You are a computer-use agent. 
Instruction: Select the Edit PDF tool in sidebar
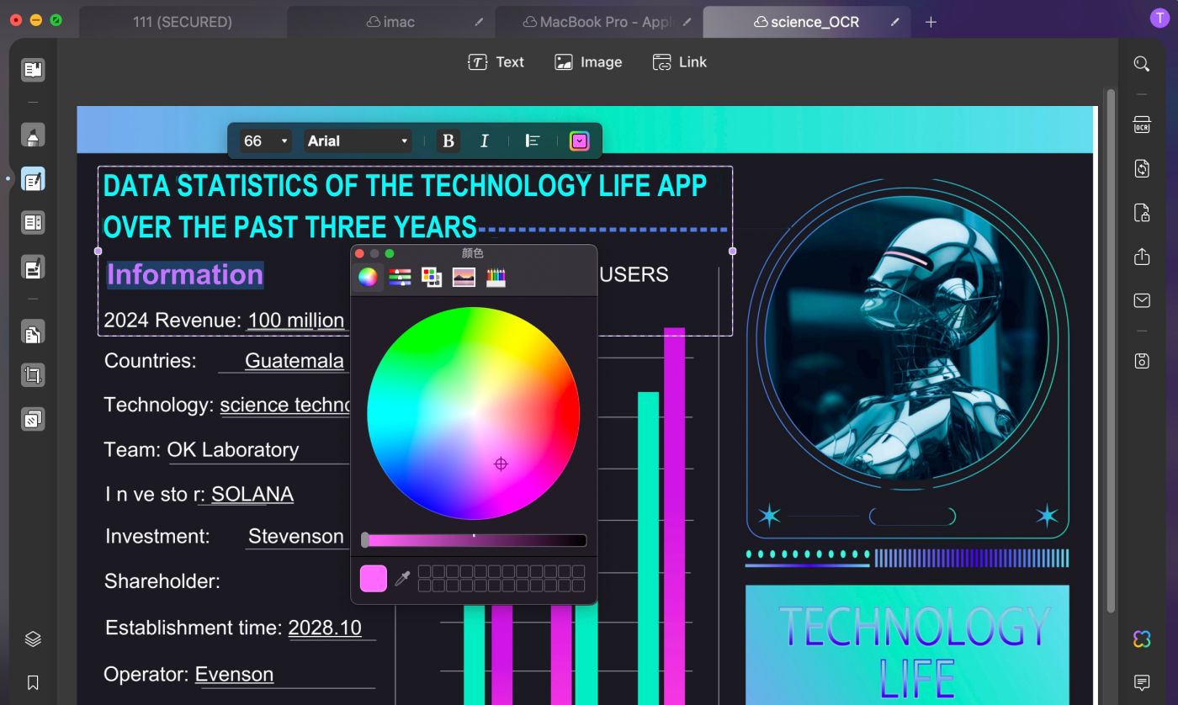tap(33, 179)
